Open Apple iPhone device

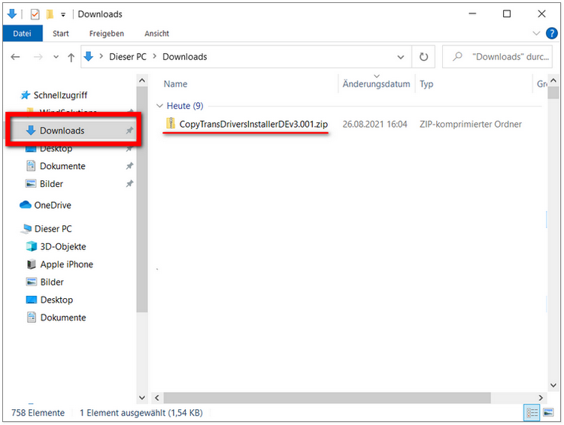point(66,264)
